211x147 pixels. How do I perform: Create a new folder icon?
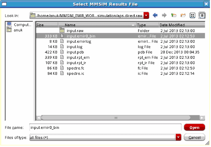(x=183, y=15)
